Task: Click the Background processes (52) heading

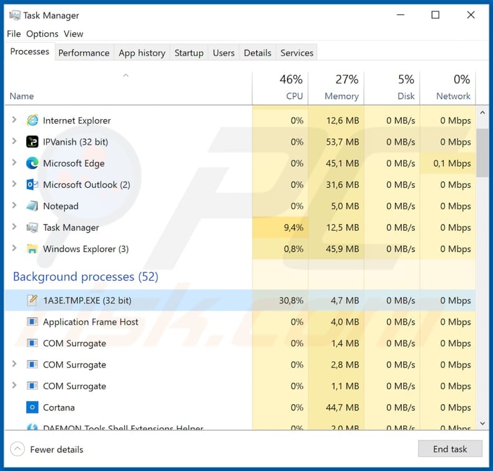Action: 85,276
